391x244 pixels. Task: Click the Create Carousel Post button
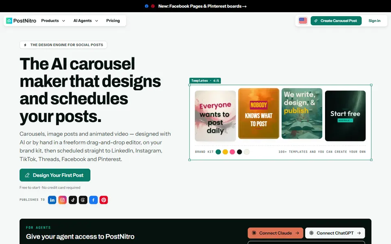(x=336, y=21)
